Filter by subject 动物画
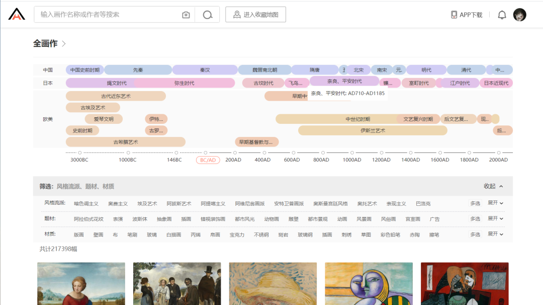Screen dimensions: 543x305 (x=271, y=219)
